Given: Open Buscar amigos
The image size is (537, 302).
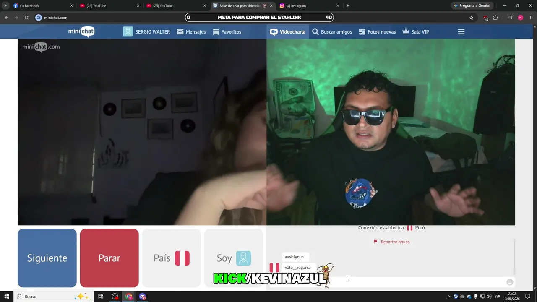Looking at the screenshot, I should [332, 32].
